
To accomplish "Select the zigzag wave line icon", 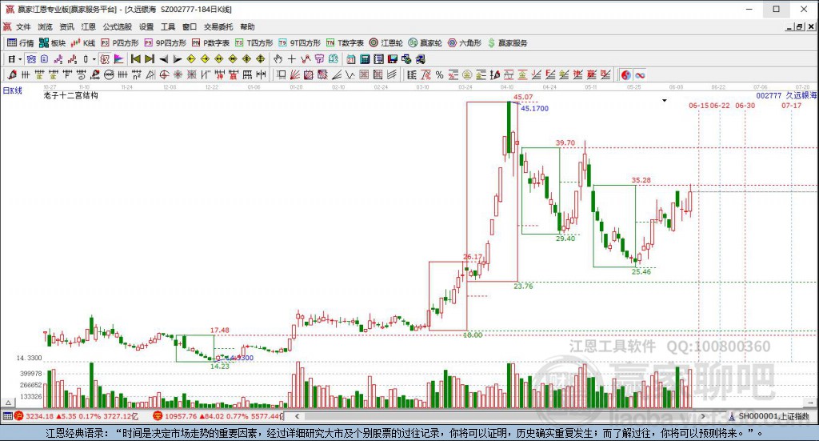I will click(x=350, y=75).
